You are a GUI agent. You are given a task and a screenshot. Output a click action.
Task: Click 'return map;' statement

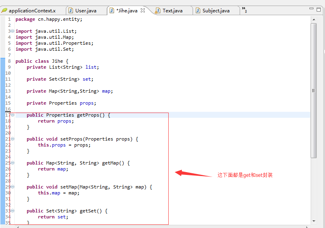click(53, 169)
